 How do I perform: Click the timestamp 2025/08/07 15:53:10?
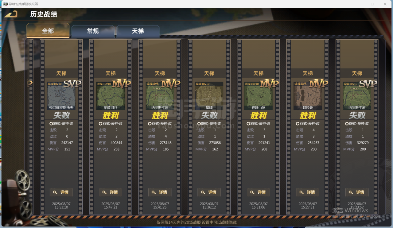click(61, 206)
